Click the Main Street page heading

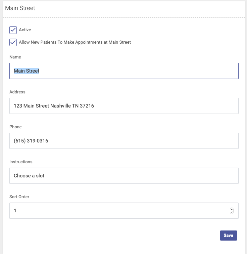click(x=20, y=8)
